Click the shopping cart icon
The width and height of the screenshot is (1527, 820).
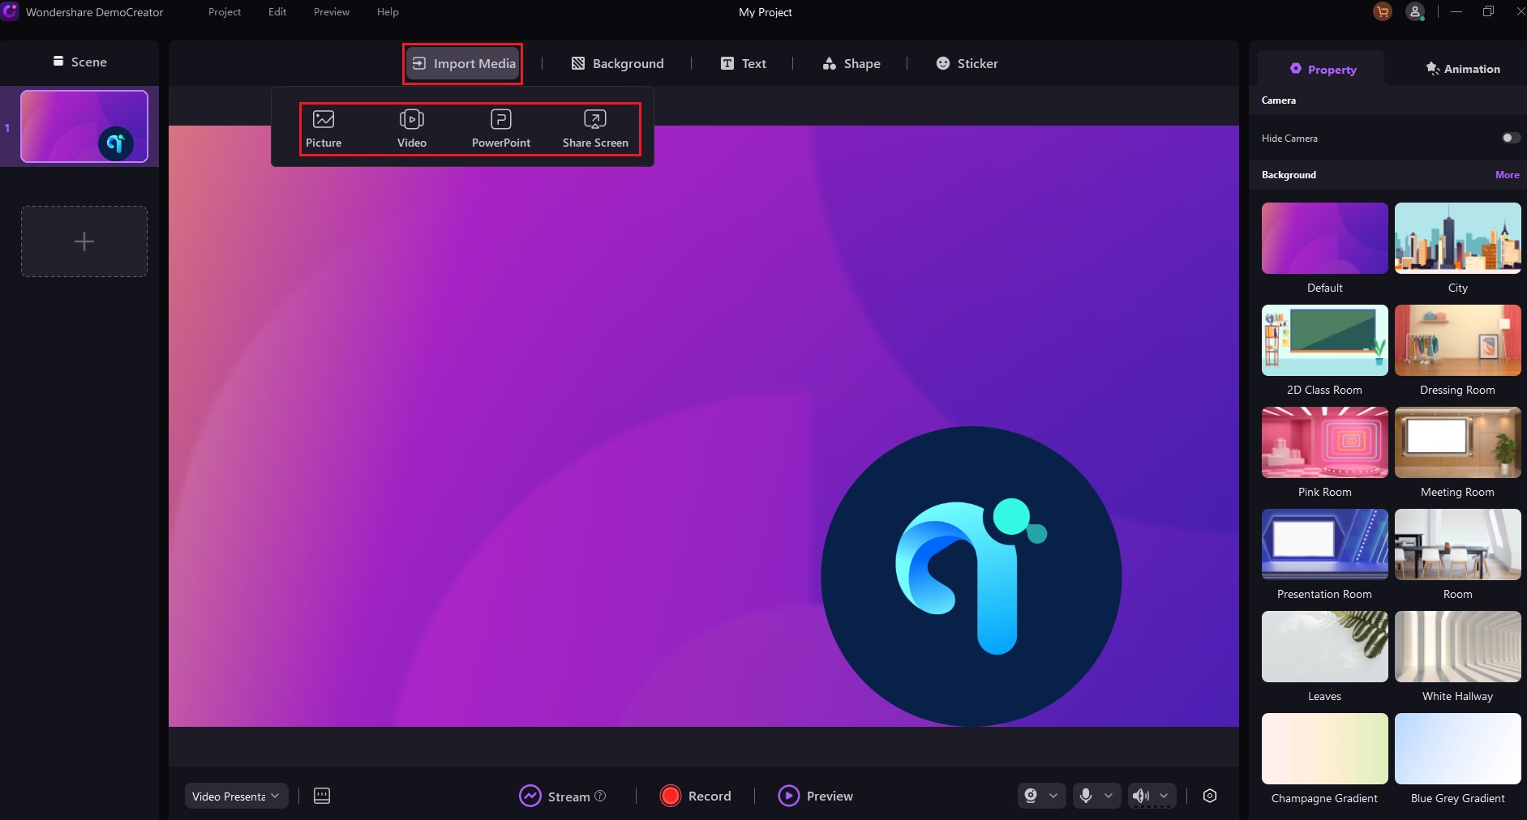click(x=1383, y=12)
